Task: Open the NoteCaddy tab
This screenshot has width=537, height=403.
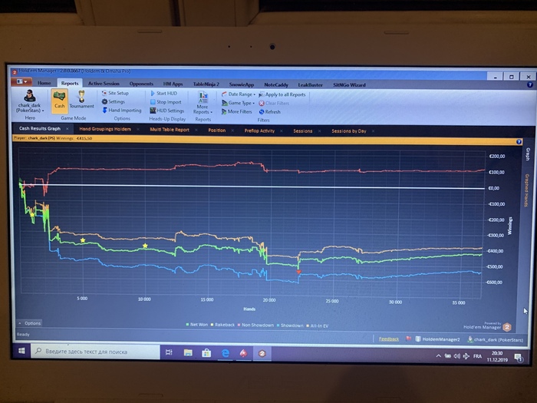Action: coord(276,84)
